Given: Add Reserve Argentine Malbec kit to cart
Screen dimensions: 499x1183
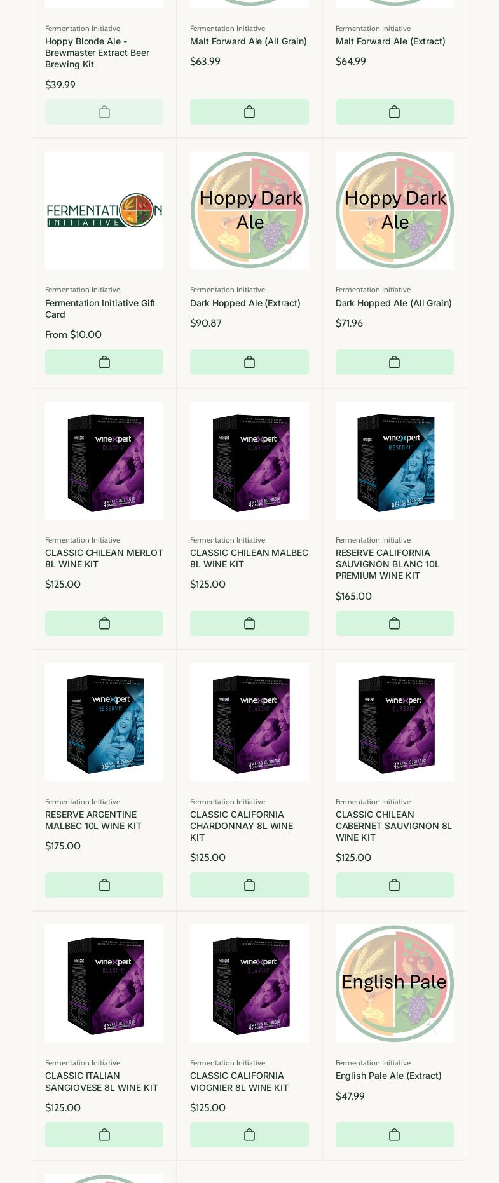Looking at the screenshot, I should click(104, 885).
